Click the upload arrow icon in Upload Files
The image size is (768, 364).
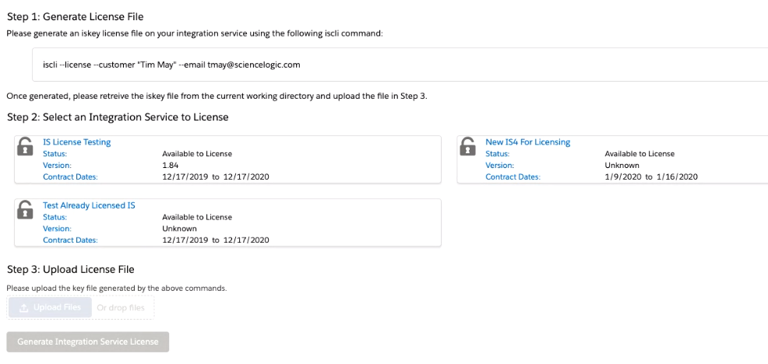point(24,308)
